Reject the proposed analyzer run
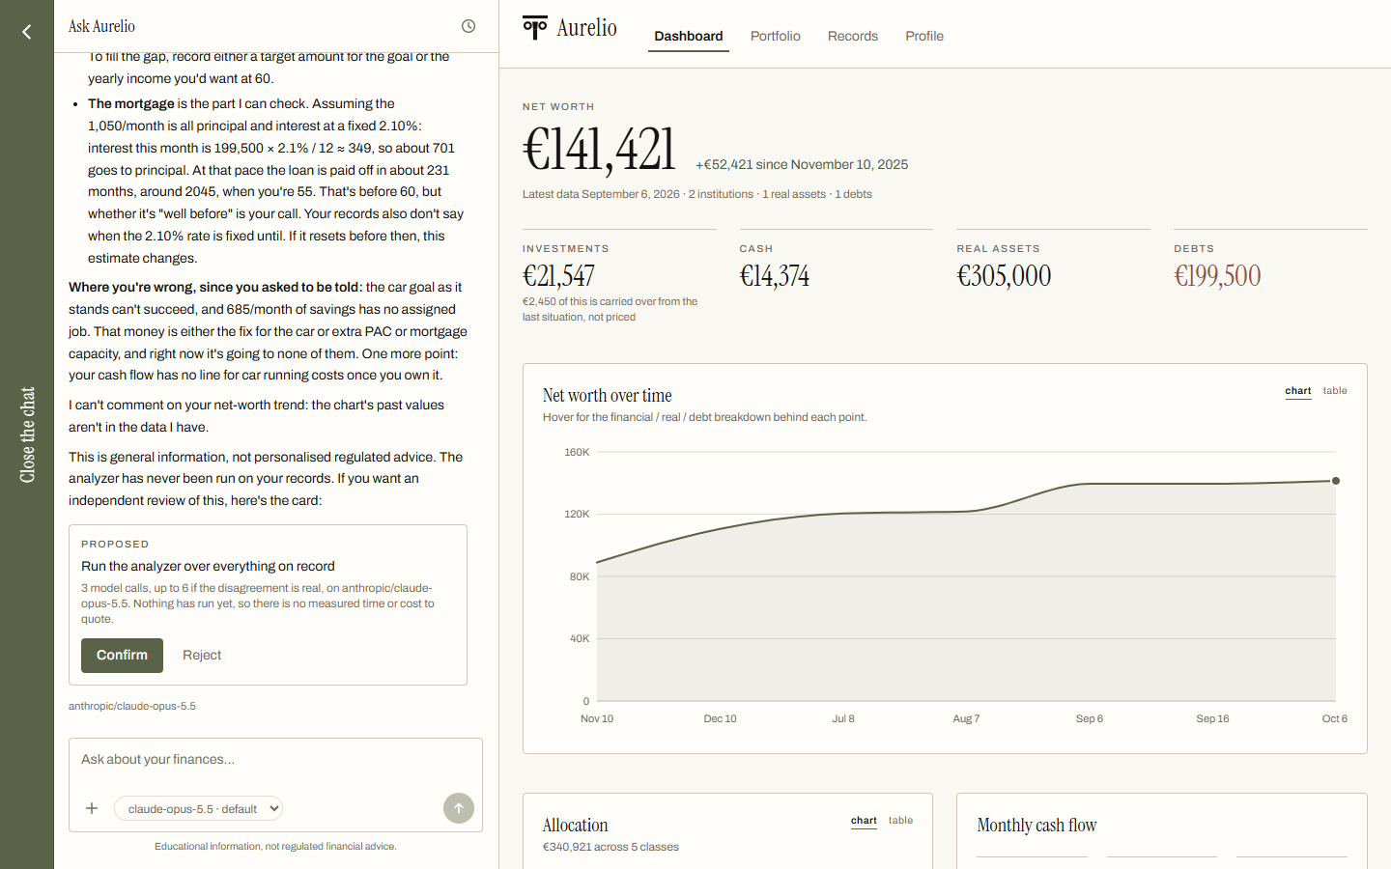The image size is (1391, 869). tap(202, 656)
